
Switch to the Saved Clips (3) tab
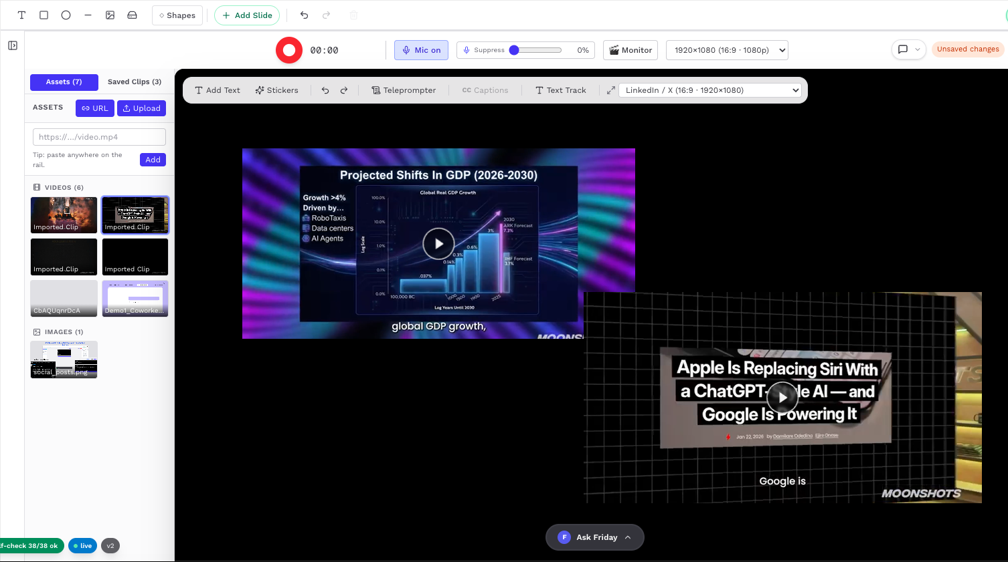(x=135, y=82)
